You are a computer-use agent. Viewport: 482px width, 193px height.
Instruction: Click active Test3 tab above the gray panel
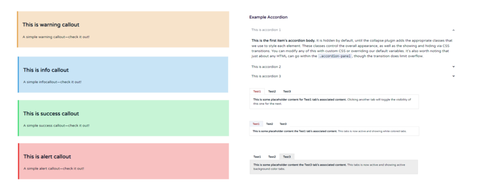point(287,157)
